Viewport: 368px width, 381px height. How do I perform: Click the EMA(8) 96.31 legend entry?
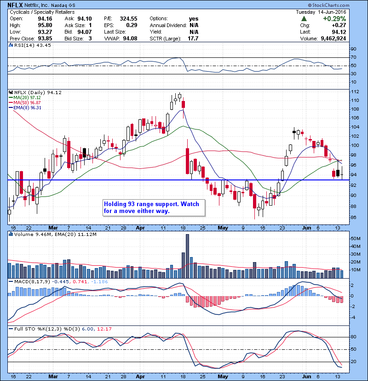(x=25, y=107)
